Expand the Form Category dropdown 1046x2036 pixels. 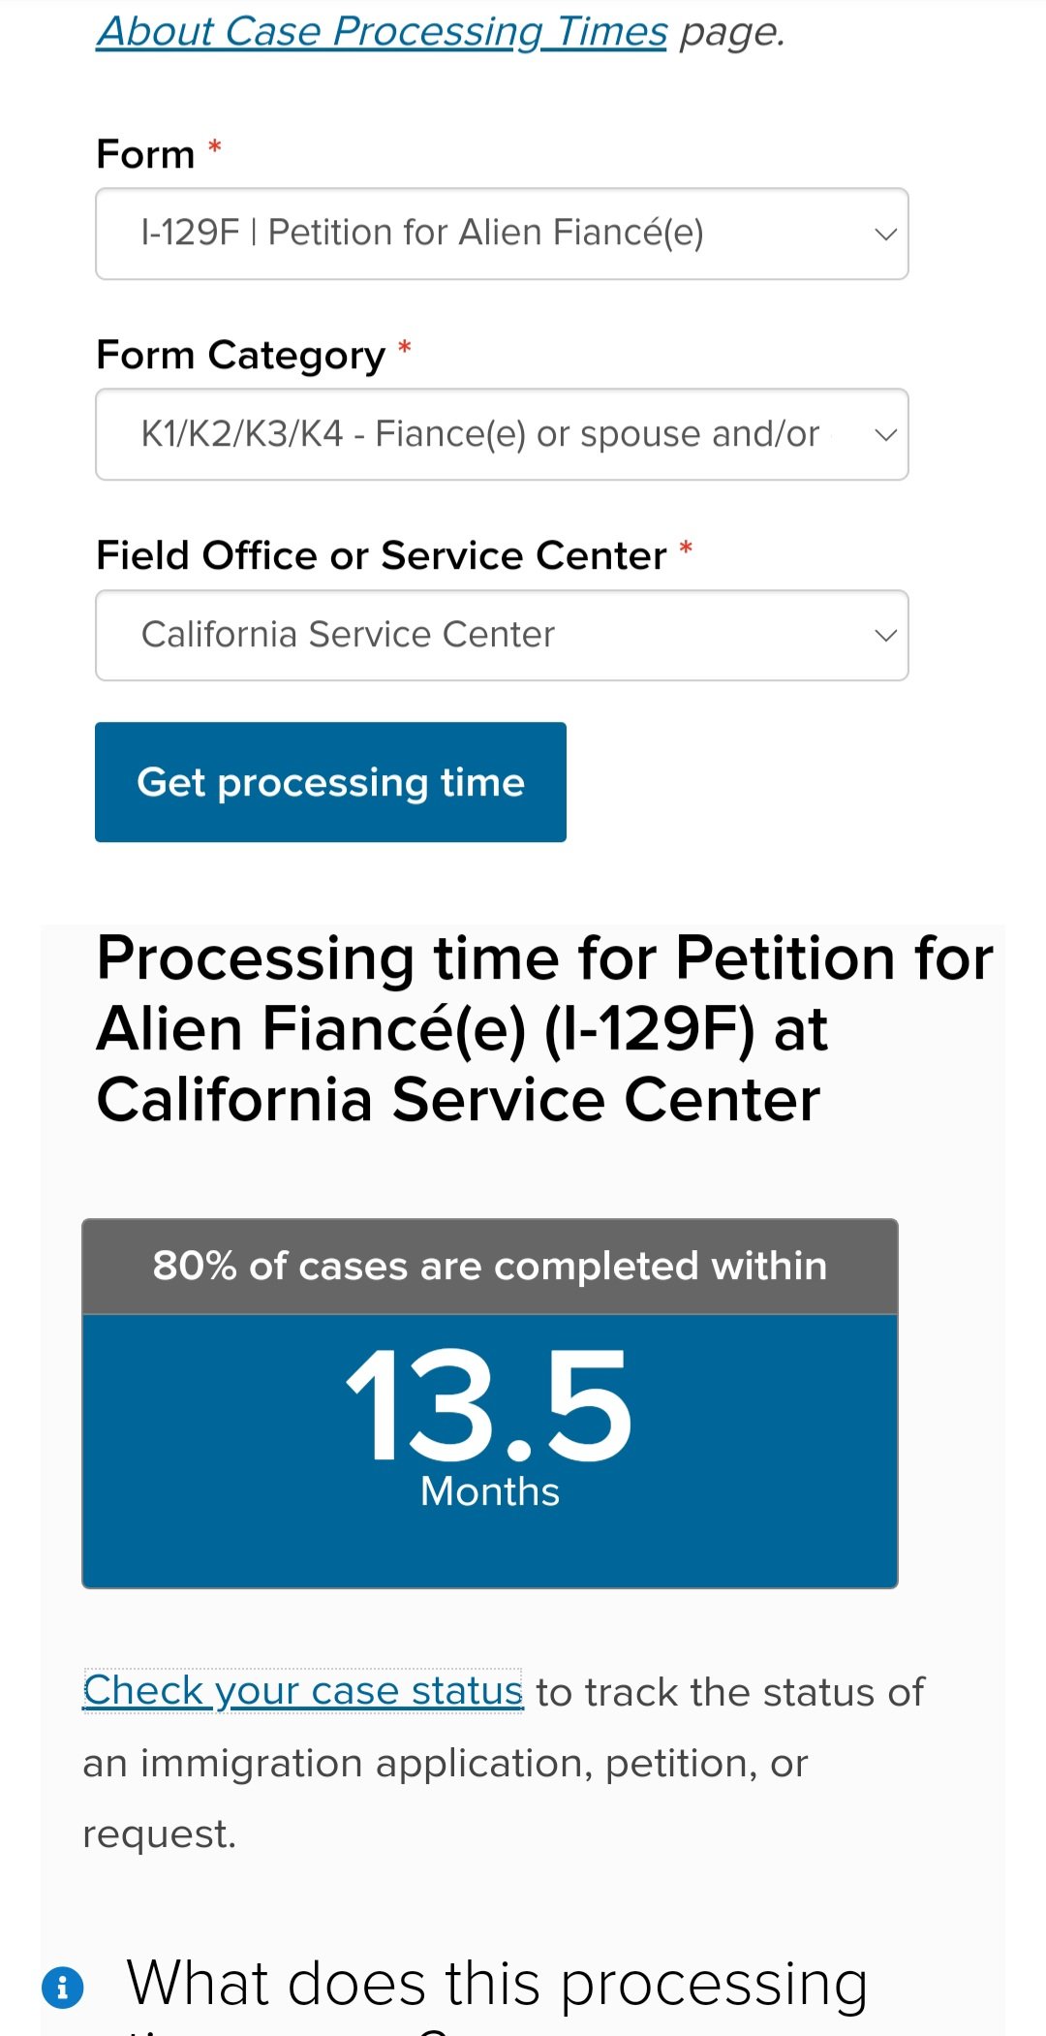click(502, 434)
